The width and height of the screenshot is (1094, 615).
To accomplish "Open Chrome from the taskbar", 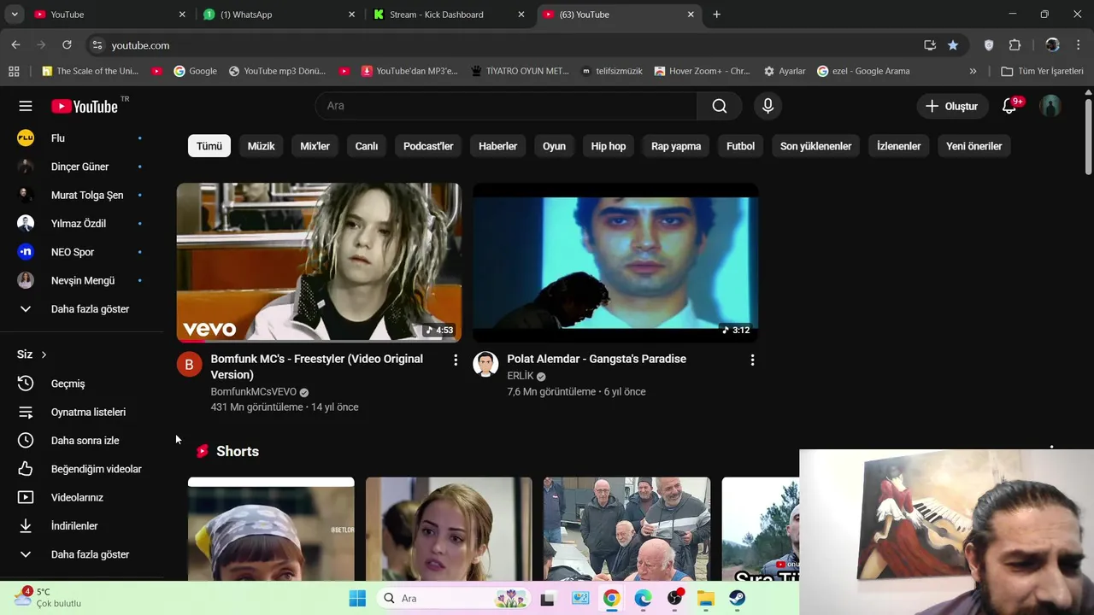I will click(611, 598).
